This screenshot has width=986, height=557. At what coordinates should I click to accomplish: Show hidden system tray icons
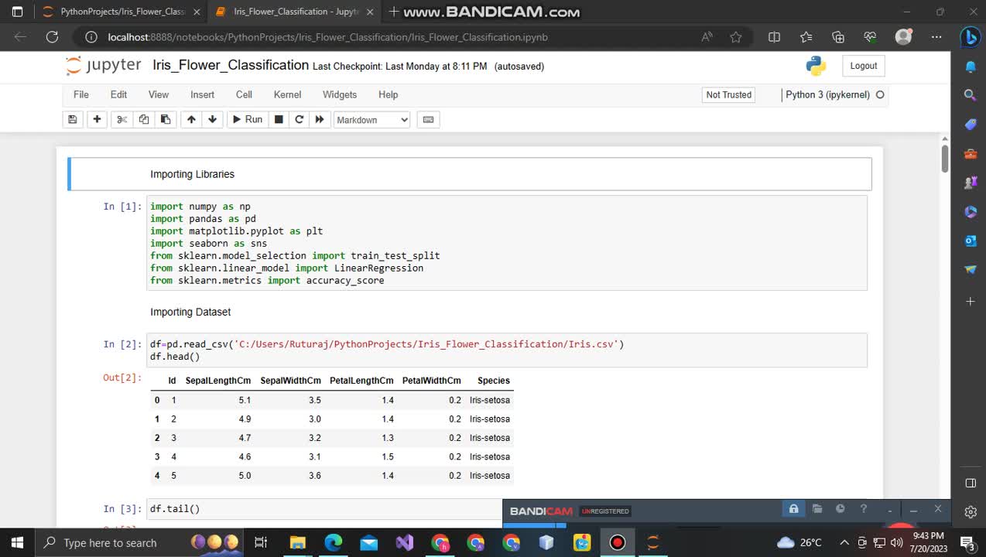[x=844, y=542]
